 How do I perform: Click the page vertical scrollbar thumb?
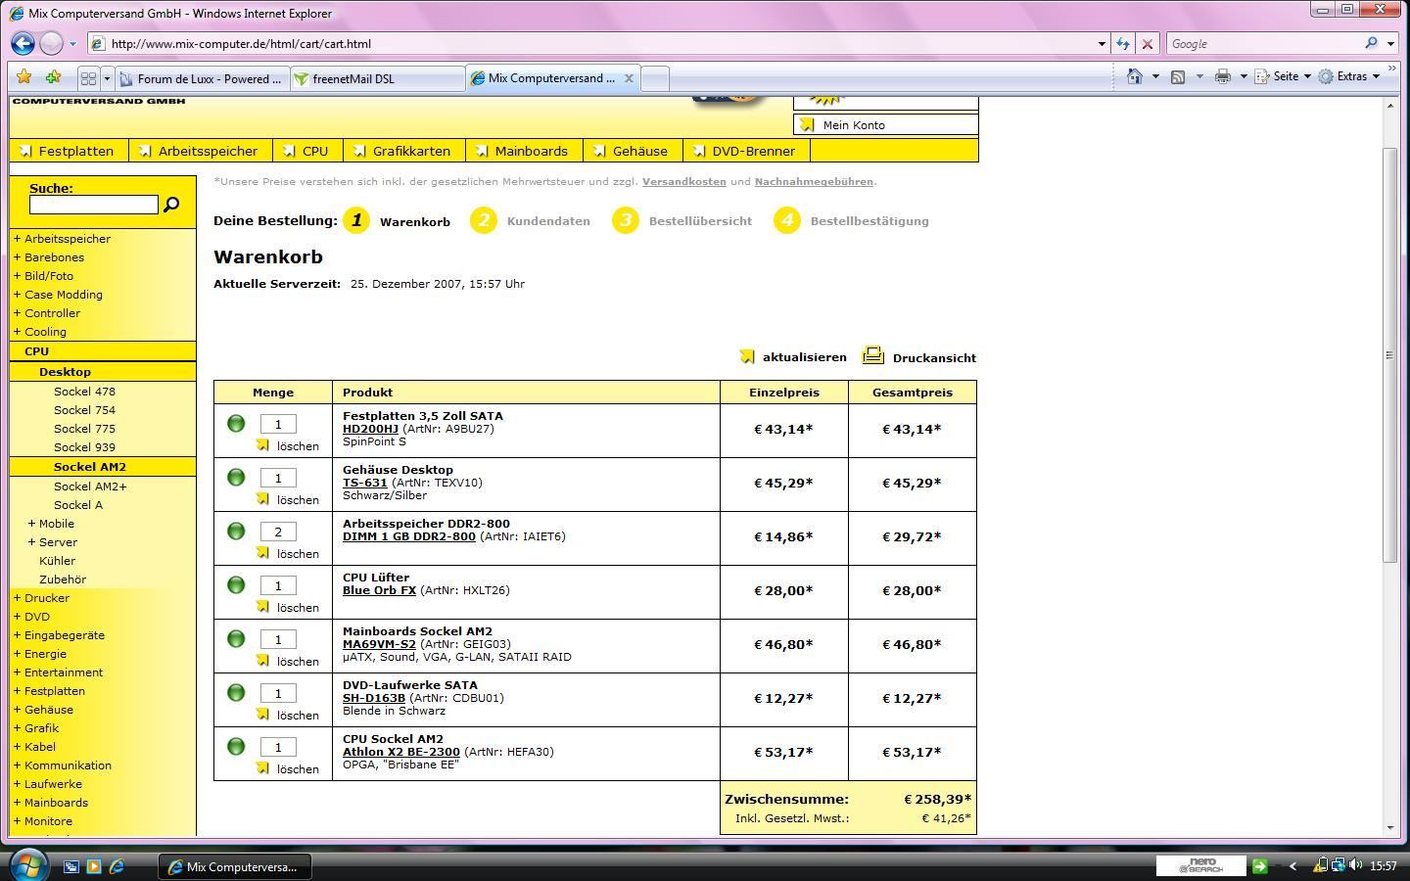point(1389,354)
